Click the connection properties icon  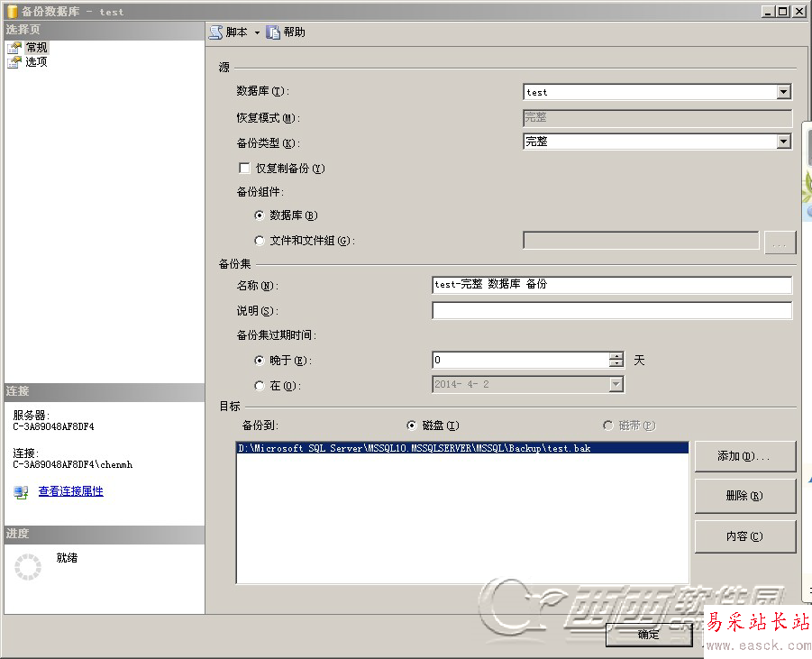22,491
